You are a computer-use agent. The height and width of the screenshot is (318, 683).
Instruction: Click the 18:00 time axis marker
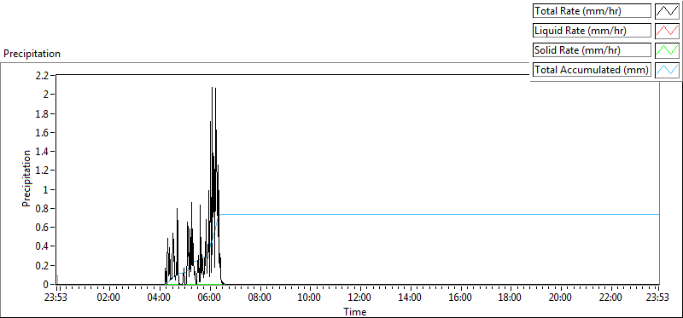510,298
